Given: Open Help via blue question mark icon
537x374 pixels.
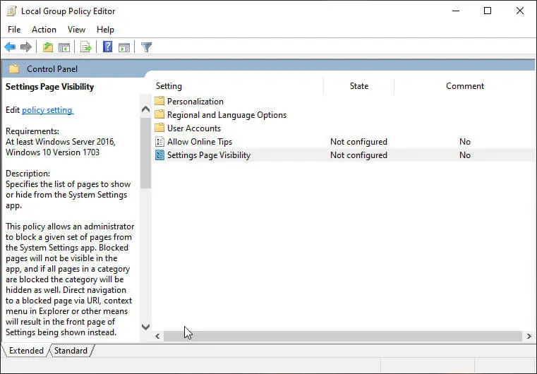Looking at the screenshot, I should tap(107, 47).
